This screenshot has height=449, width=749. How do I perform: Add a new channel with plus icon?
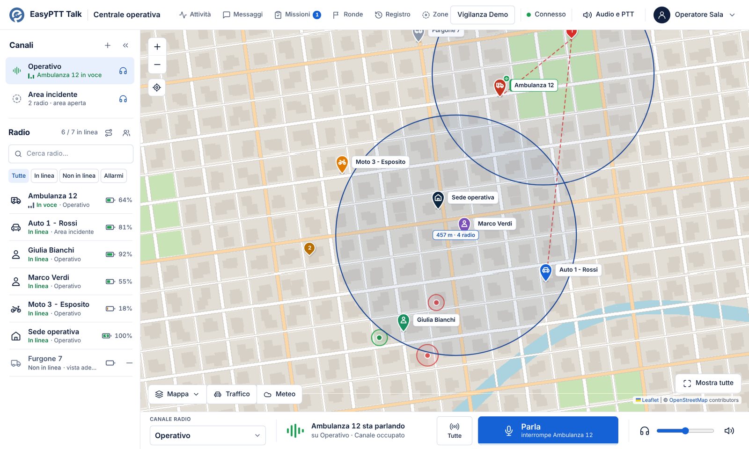pos(108,45)
